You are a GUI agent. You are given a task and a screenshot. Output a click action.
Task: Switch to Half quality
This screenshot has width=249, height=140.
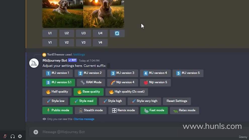pyautogui.click(x=57, y=92)
